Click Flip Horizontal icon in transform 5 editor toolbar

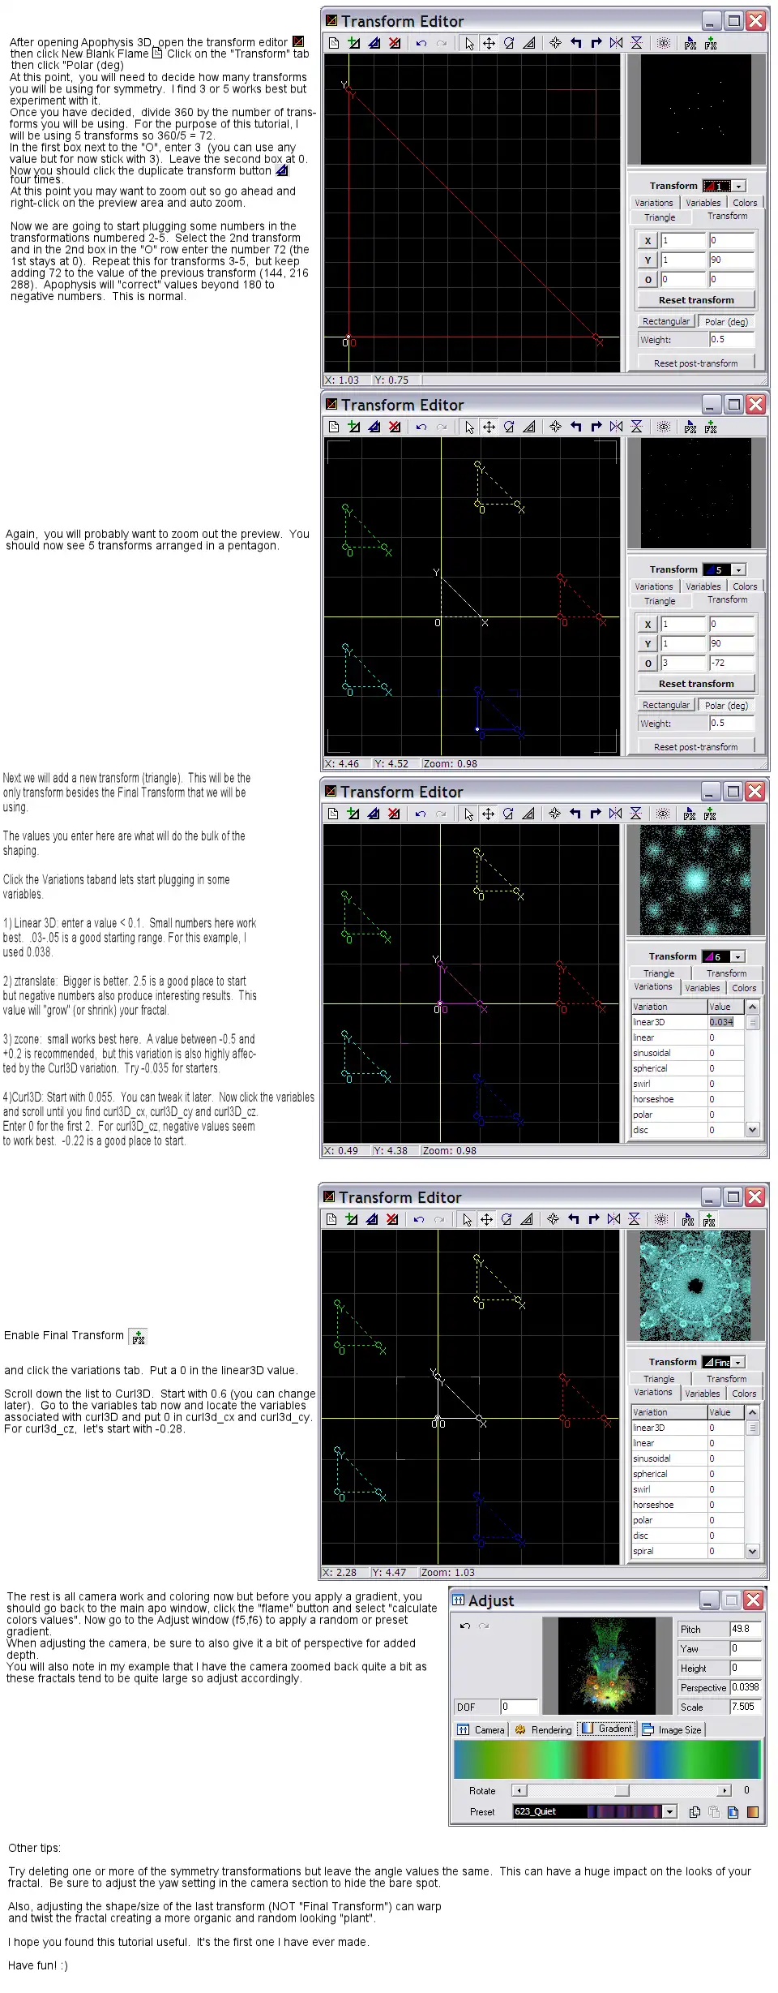617,427
